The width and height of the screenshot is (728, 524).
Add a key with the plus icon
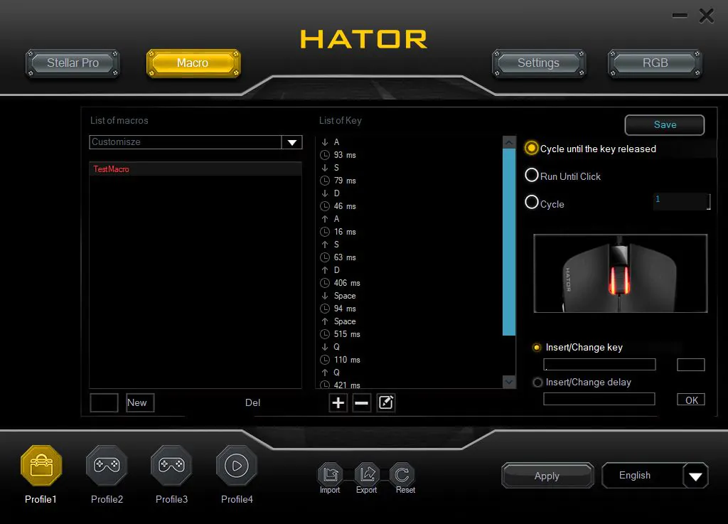point(338,402)
